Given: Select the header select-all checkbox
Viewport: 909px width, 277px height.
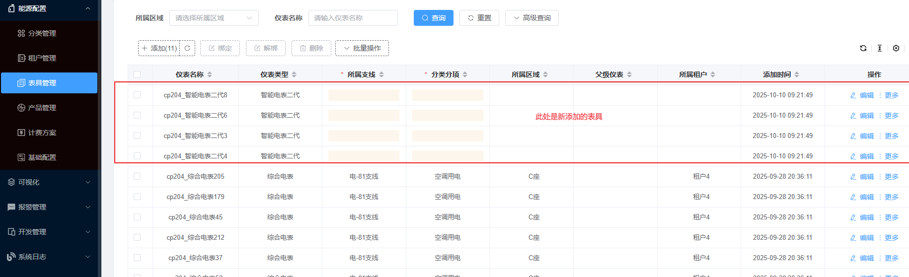Looking at the screenshot, I should 137,74.
